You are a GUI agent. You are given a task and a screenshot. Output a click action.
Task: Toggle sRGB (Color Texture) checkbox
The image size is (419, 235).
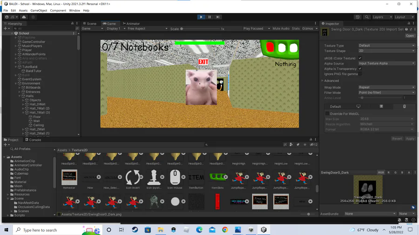point(360,58)
